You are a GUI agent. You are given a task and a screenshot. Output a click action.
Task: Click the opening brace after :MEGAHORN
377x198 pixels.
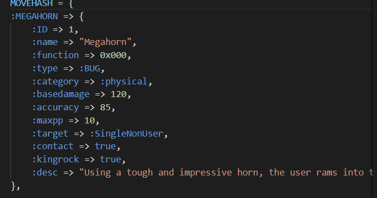point(82,16)
